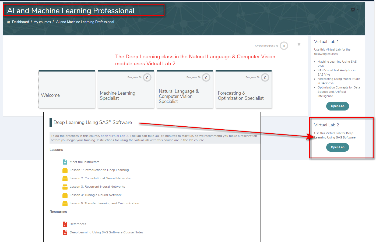This screenshot has height=242, width=376.
Task: Open the settings gear menu
Action: [353, 9]
